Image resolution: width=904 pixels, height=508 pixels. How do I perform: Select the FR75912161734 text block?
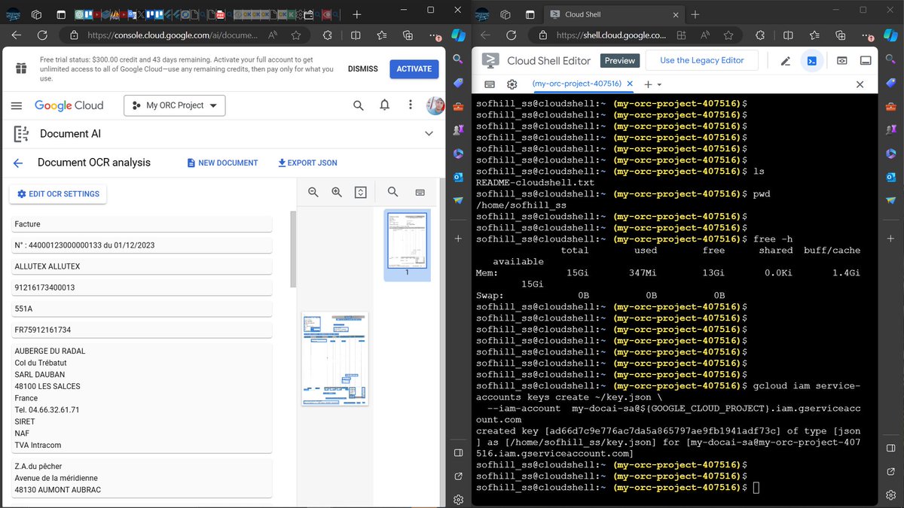coord(141,330)
